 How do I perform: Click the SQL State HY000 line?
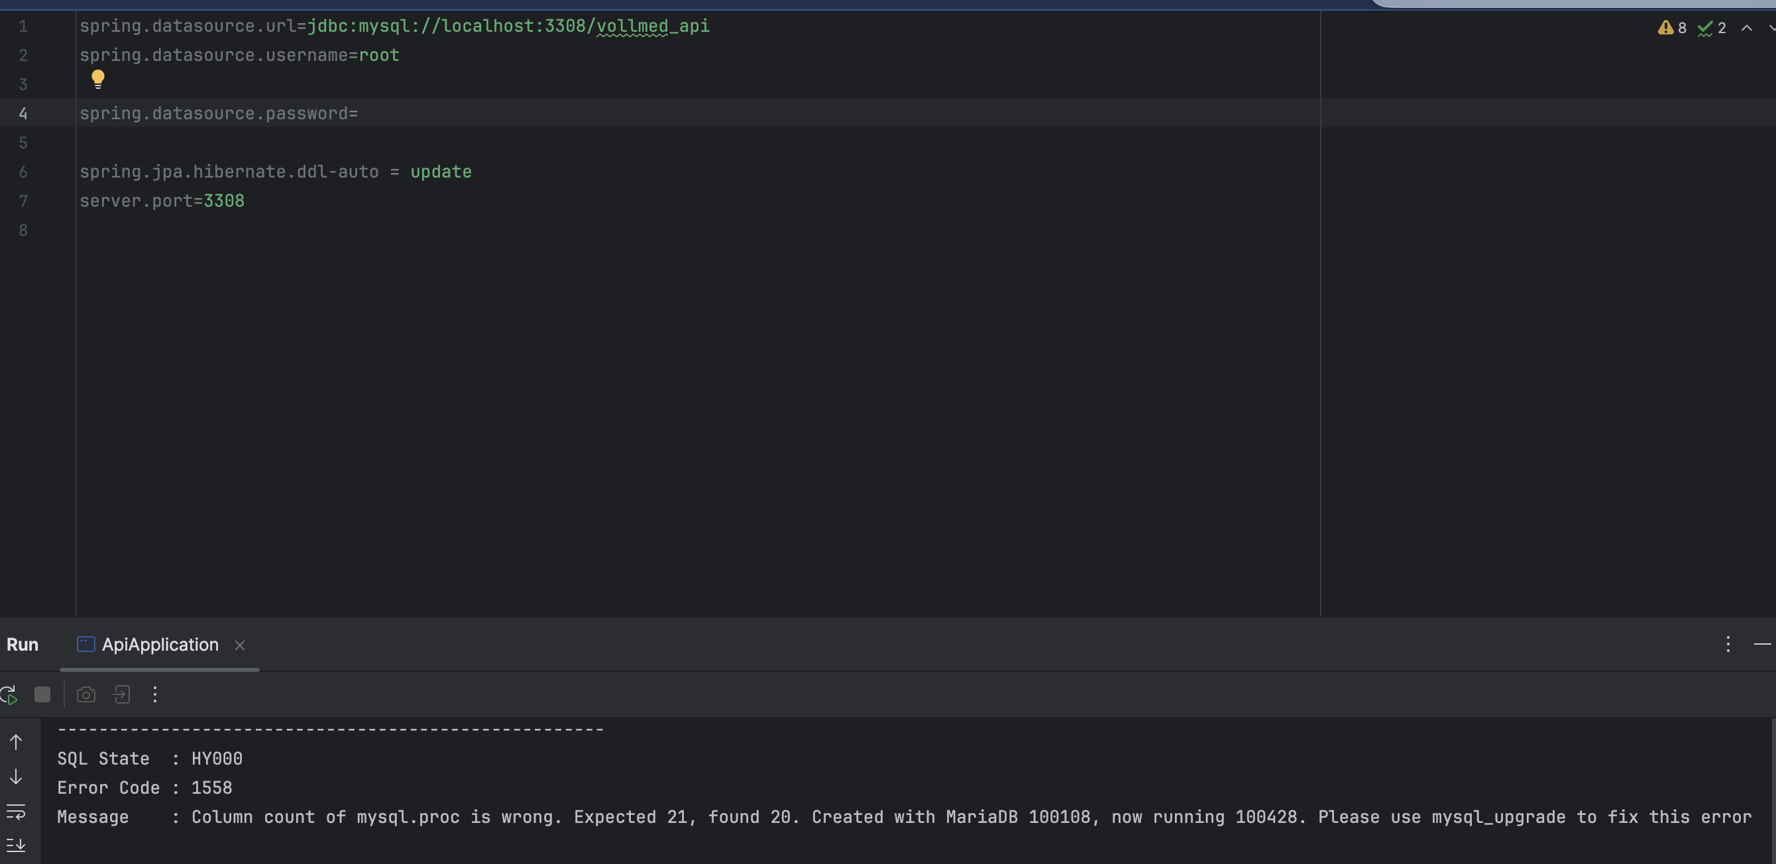150,759
